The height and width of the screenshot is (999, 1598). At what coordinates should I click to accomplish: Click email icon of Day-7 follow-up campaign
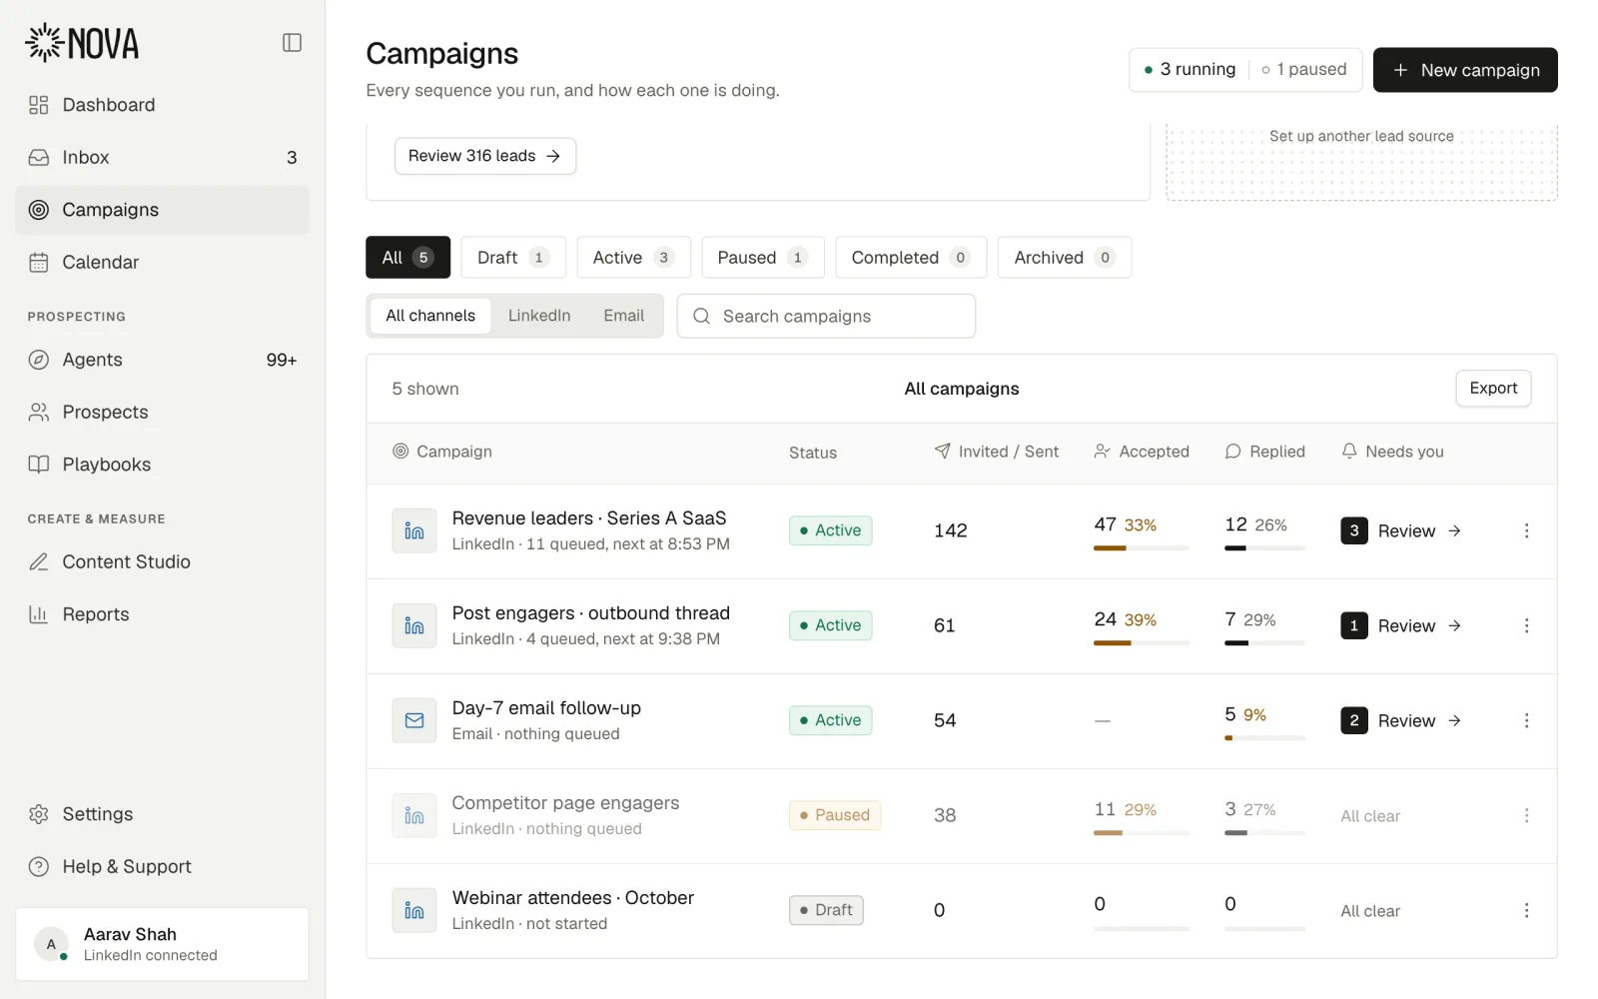(x=414, y=720)
